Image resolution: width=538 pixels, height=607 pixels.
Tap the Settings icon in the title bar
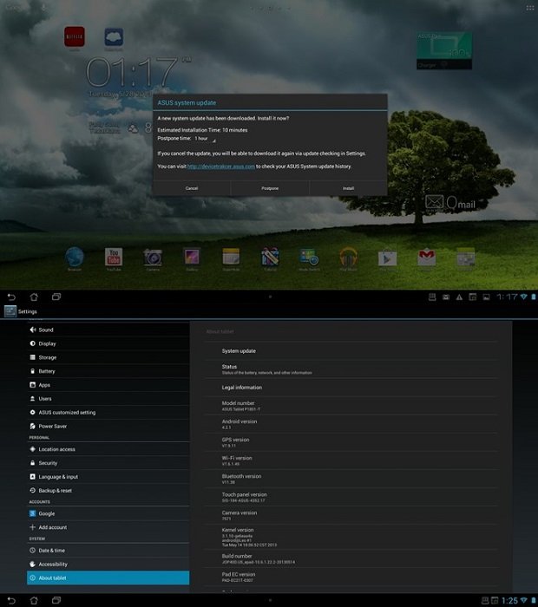coord(10,311)
